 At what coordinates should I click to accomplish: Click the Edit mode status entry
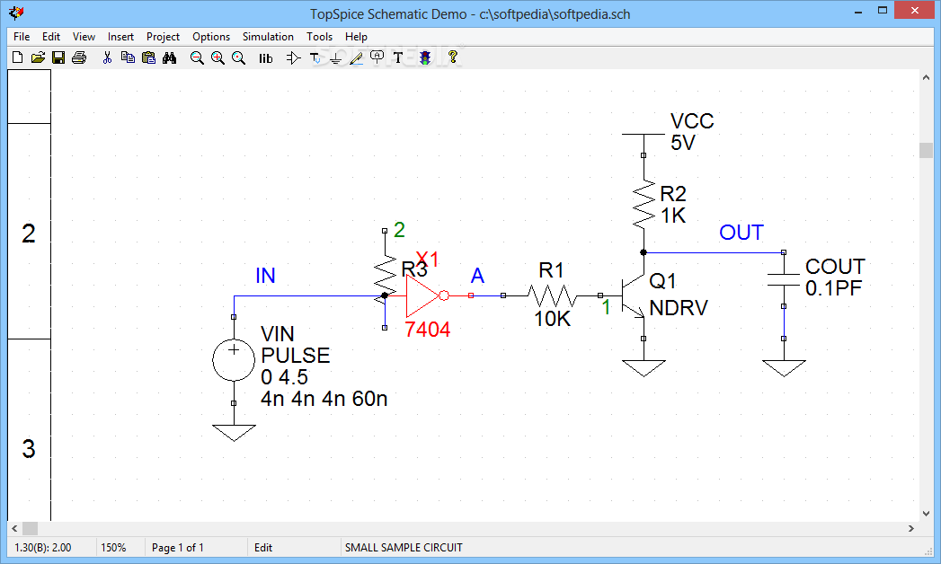(x=262, y=547)
